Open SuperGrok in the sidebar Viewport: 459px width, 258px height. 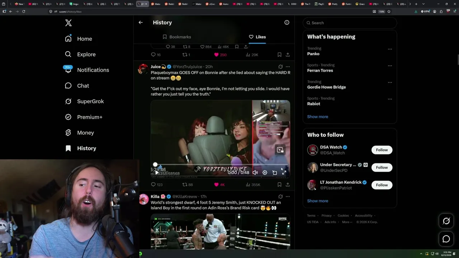(84, 101)
